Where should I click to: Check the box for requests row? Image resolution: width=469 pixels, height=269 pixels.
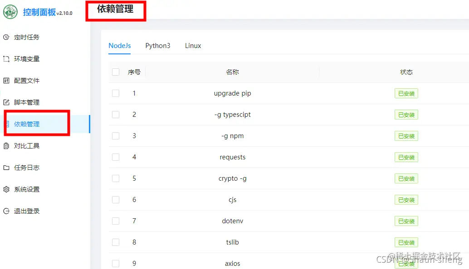coord(116,157)
